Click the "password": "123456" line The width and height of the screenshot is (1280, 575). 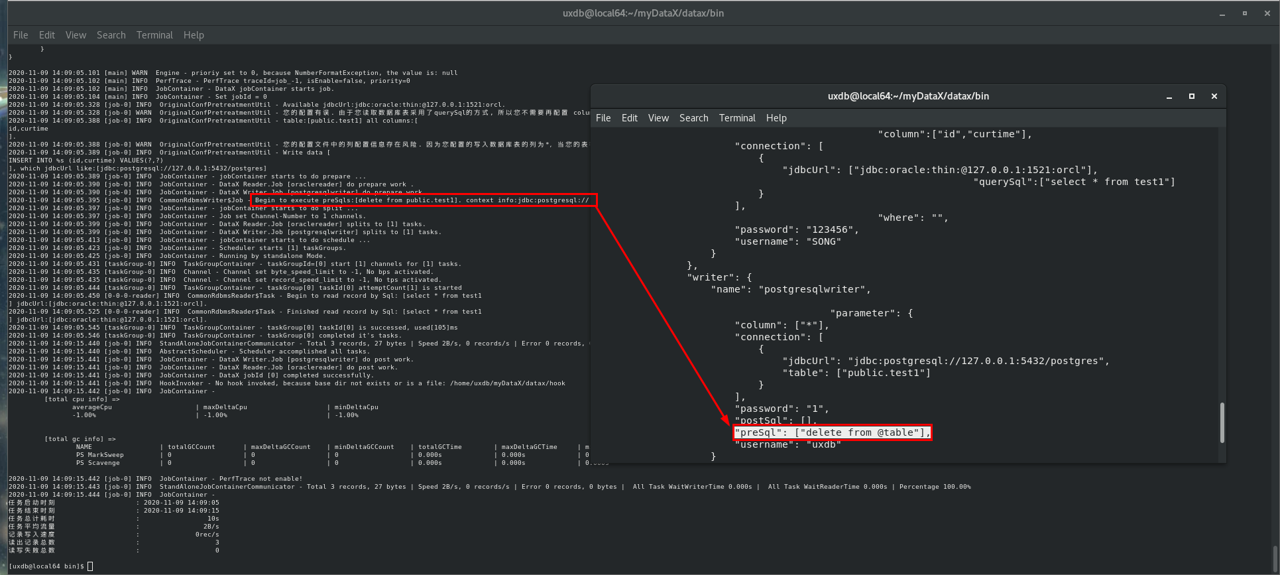pos(797,229)
